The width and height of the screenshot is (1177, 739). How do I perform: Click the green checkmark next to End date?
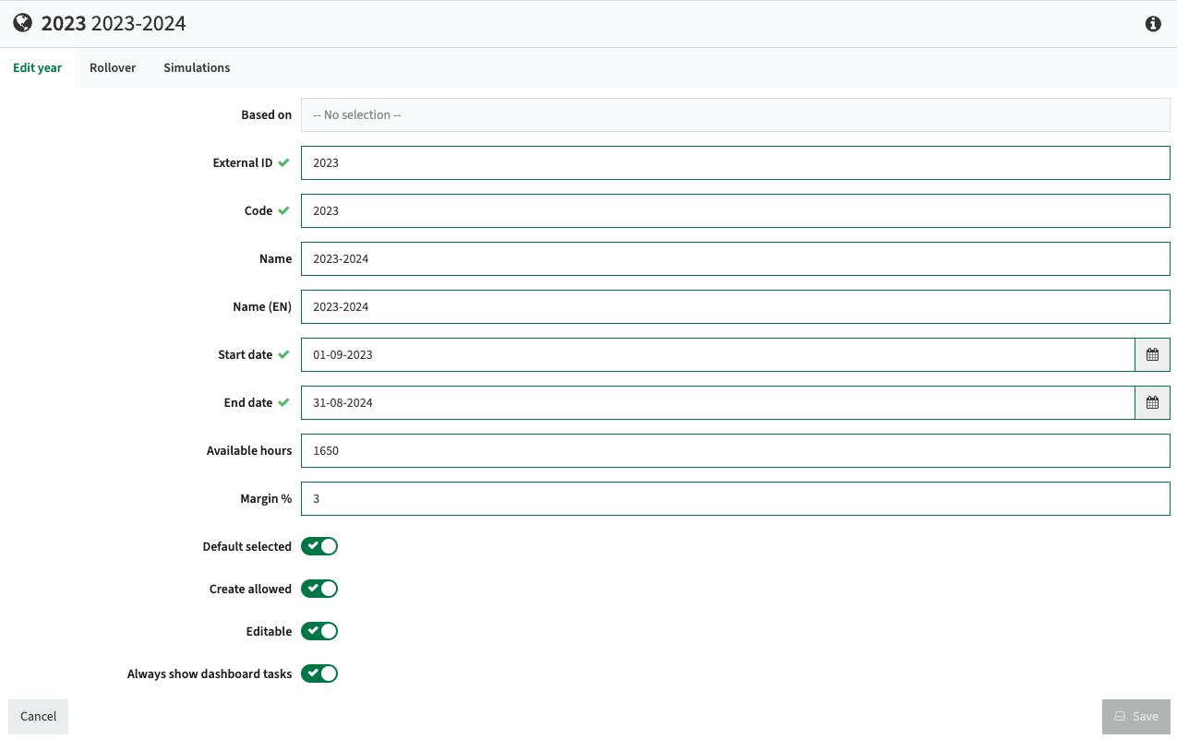click(283, 402)
